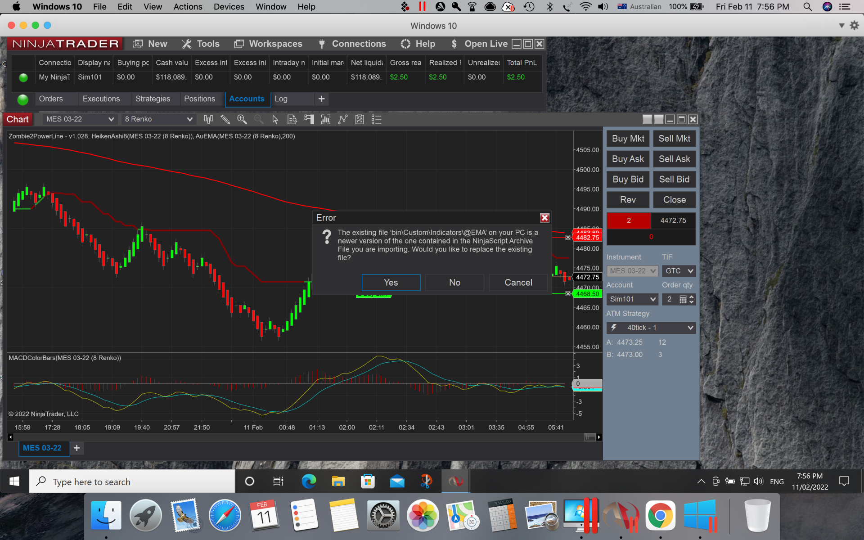Open Microsoft Edge from Windows taskbar
864x540 pixels.
point(309,481)
